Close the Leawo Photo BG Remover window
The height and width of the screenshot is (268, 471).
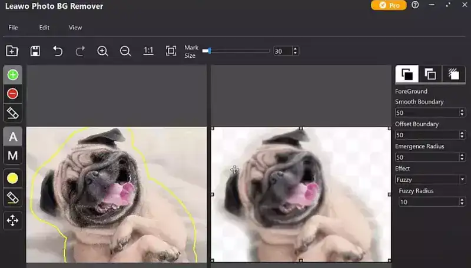(x=465, y=5)
